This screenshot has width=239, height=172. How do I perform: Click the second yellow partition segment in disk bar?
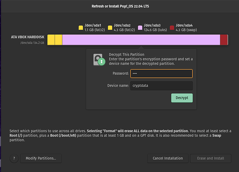(x=59, y=40)
